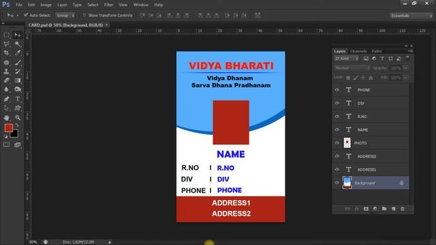Screen dimensions: 436x245
Task: Open the File menu
Action: pyautogui.click(x=19, y=5)
